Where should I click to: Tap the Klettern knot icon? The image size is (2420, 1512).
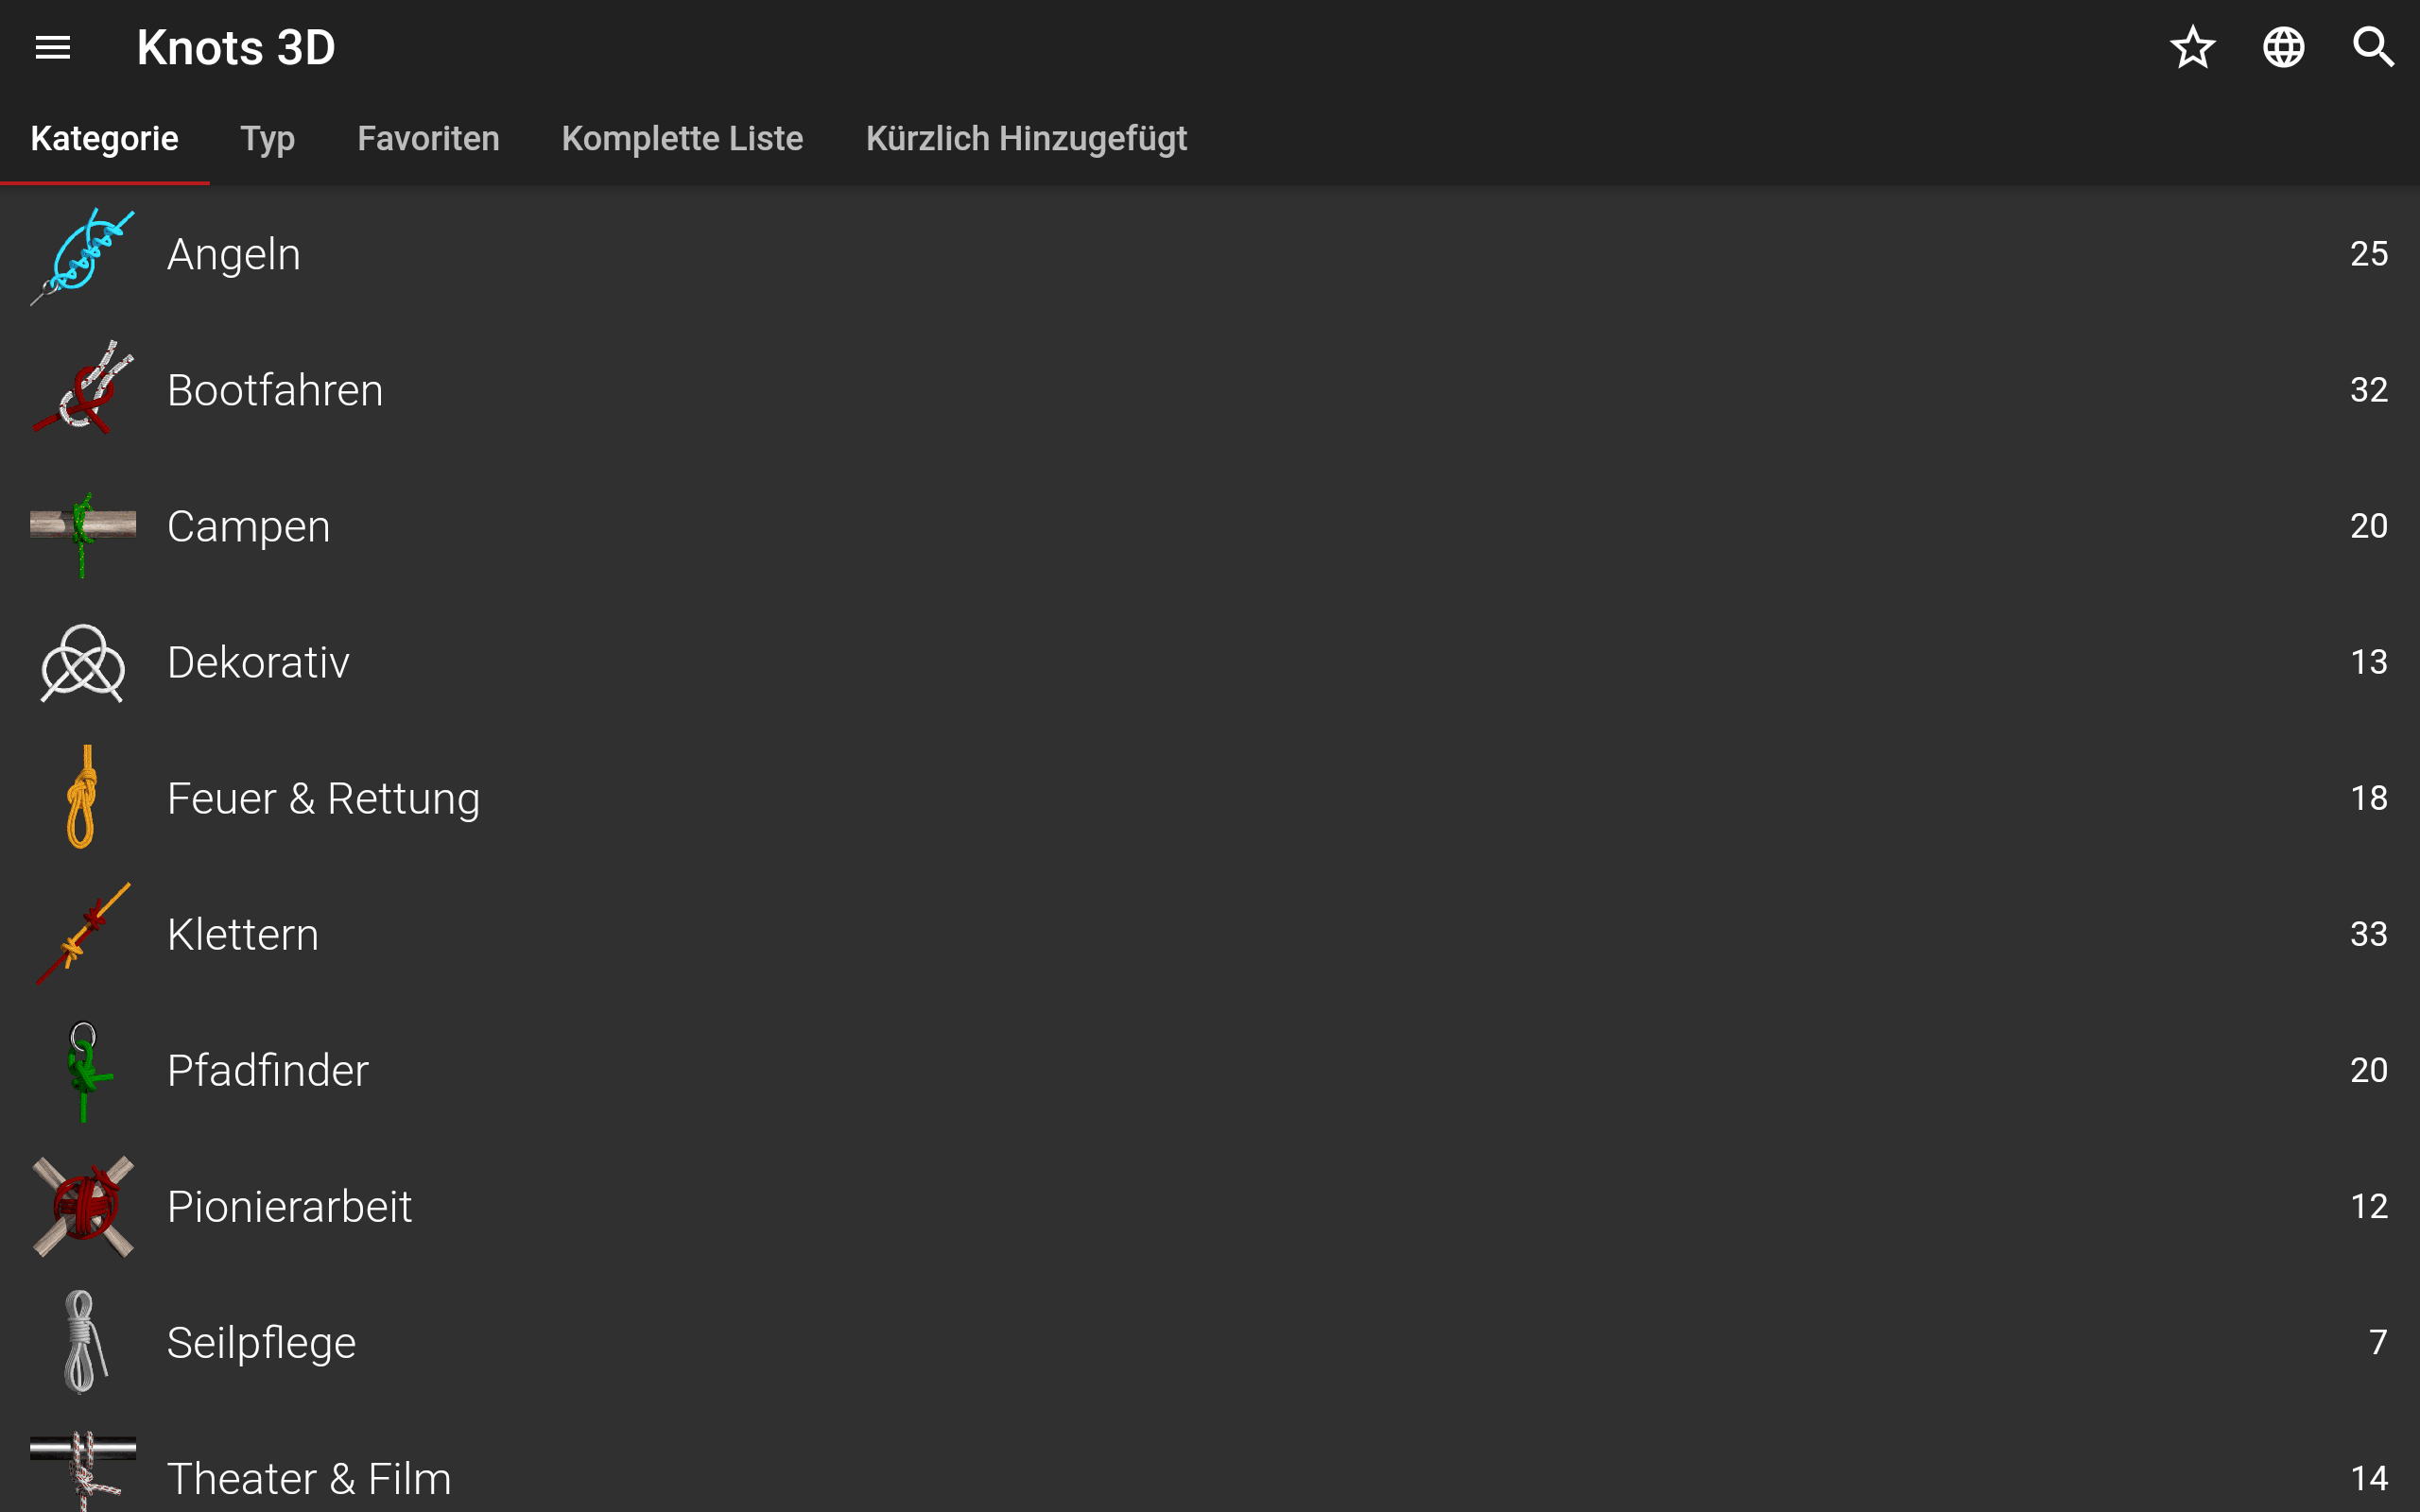pyautogui.click(x=83, y=933)
